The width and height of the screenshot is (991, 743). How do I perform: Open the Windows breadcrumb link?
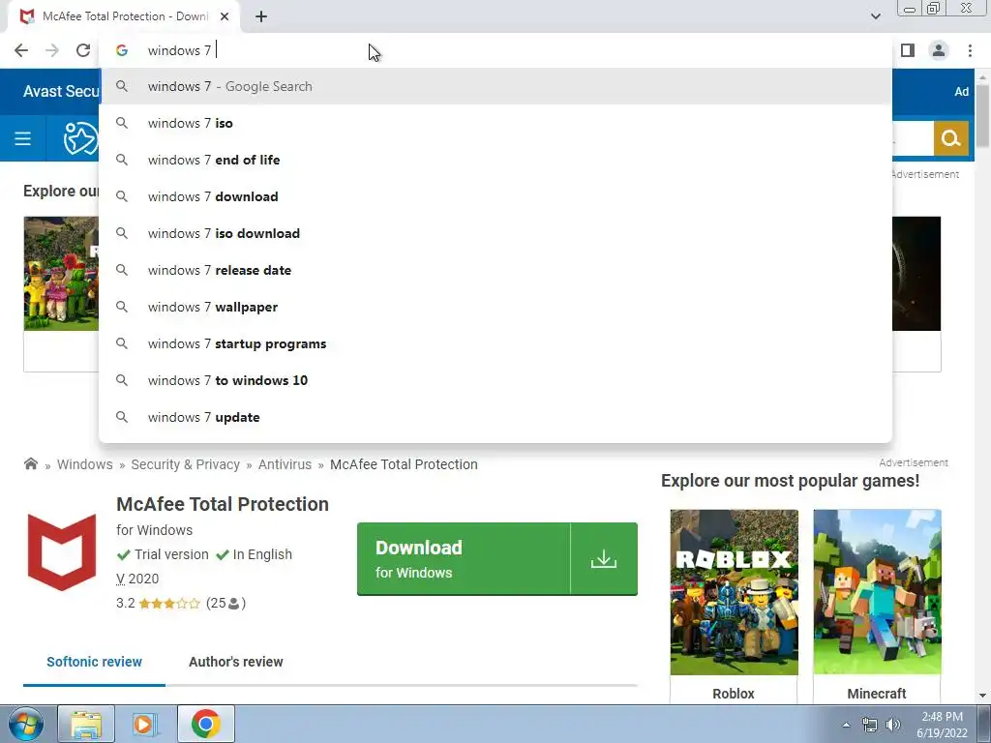pyautogui.click(x=85, y=464)
